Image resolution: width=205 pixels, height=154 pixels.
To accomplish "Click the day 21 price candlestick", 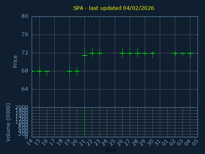I will coord(85,56).
